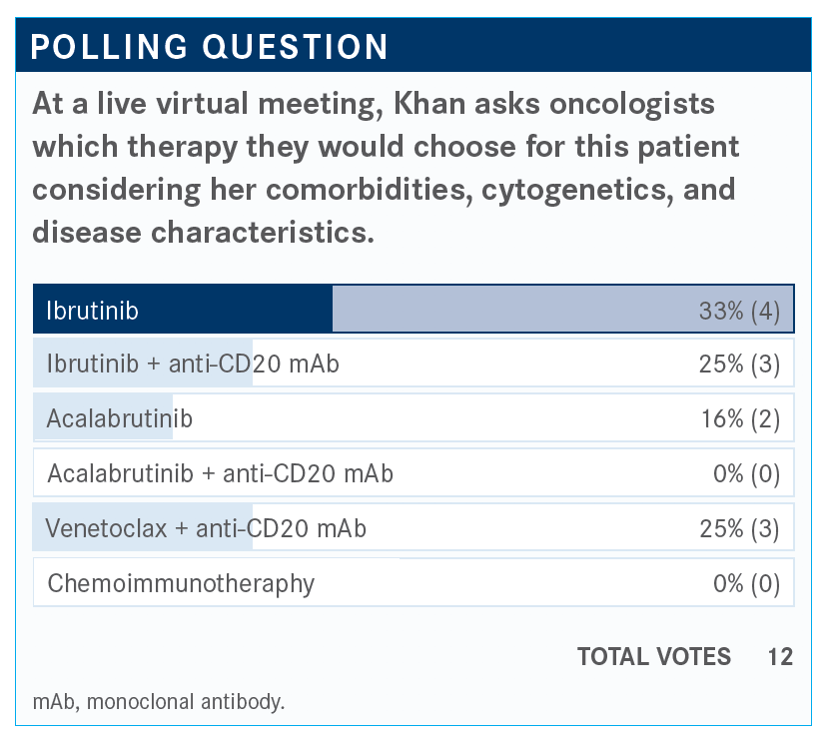Choose Ibrutinib + anti-CD20 mAb answer
Image resolution: width=825 pixels, height=741 pixels.
point(193,365)
